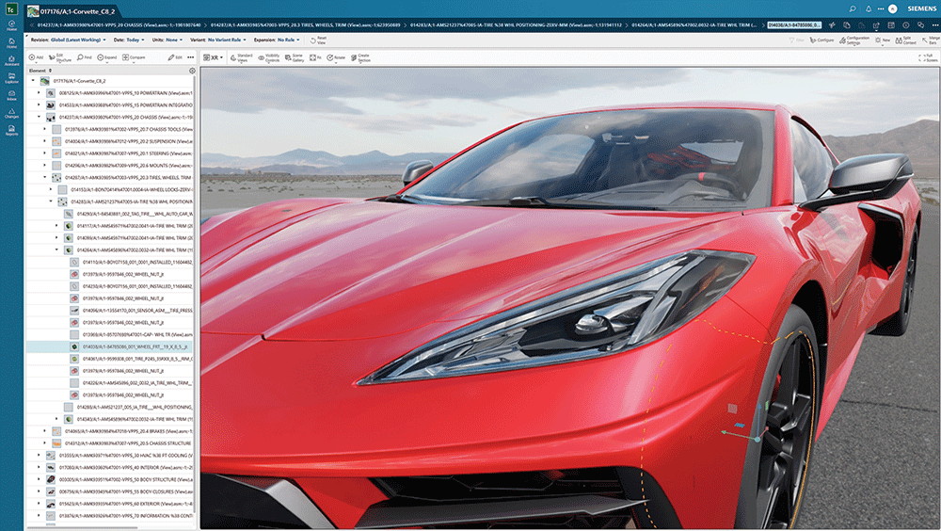Click the horizontal scrollbar under structure tree

point(83,528)
